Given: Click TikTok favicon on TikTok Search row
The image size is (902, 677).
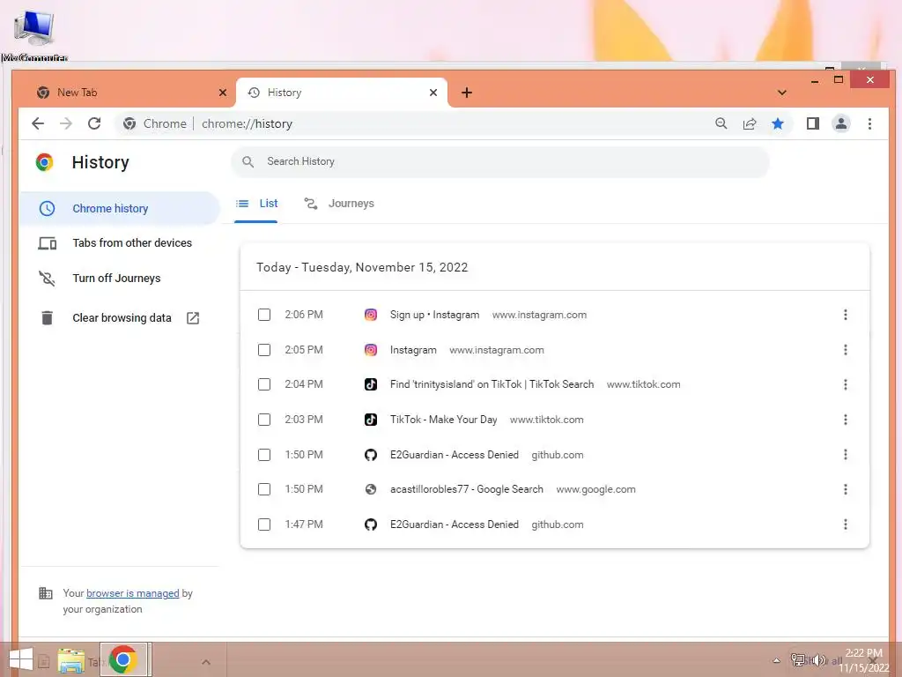Looking at the screenshot, I should click(x=371, y=384).
